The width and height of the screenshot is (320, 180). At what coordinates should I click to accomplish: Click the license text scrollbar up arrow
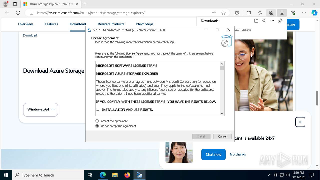pyautogui.click(x=222, y=64)
